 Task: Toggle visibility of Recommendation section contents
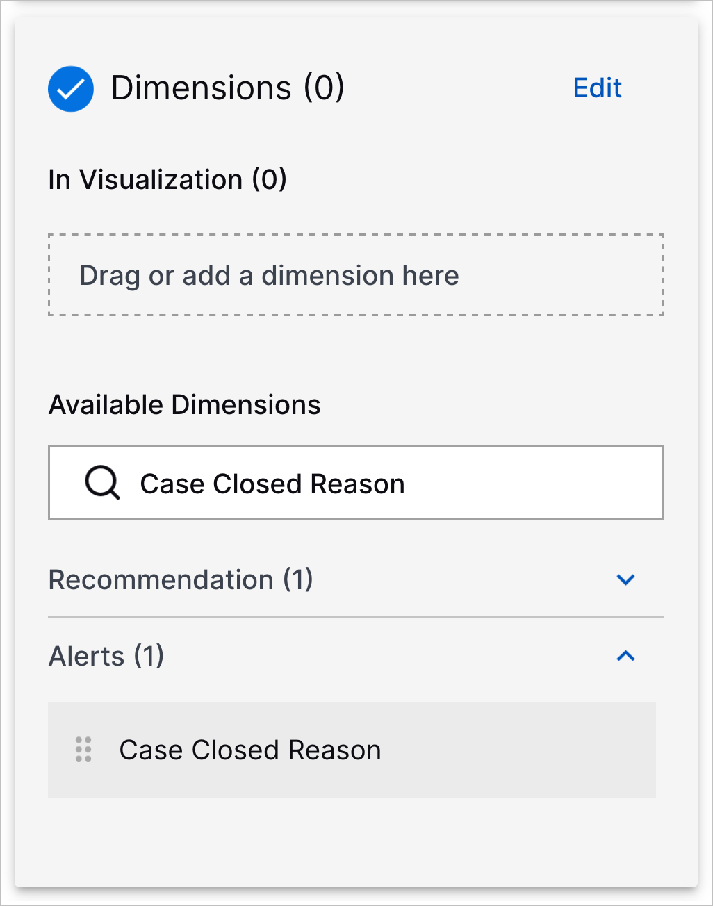pos(626,580)
